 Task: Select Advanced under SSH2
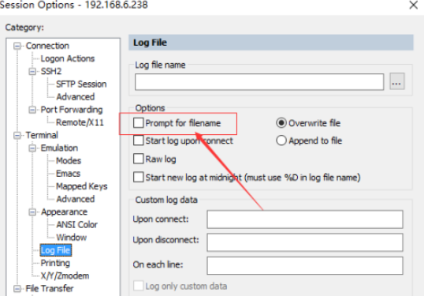coord(76,97)
